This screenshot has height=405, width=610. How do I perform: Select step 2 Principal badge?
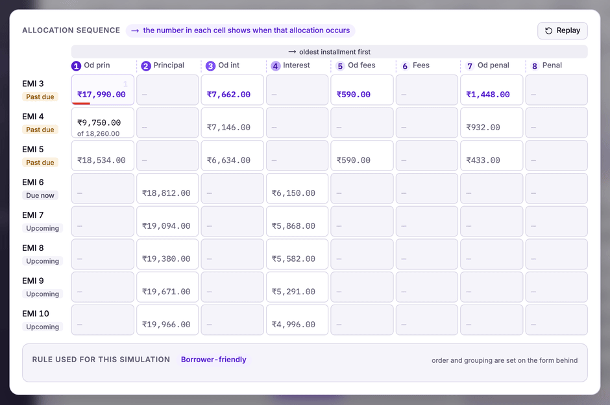(146, 66)
